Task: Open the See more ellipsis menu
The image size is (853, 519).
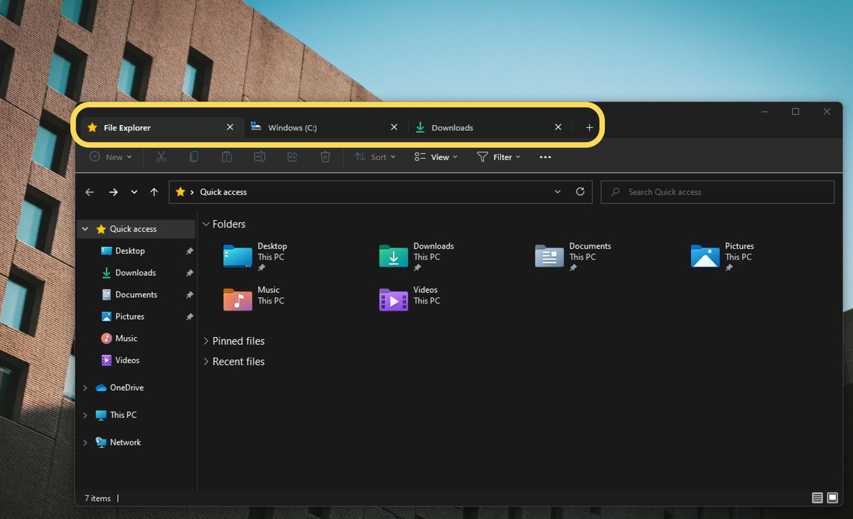Action: pos(545,157)
